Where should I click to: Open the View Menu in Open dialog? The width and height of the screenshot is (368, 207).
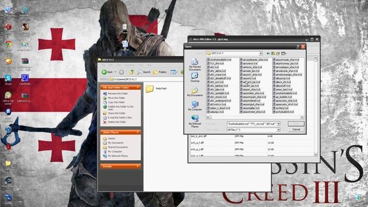pos(283,53)
